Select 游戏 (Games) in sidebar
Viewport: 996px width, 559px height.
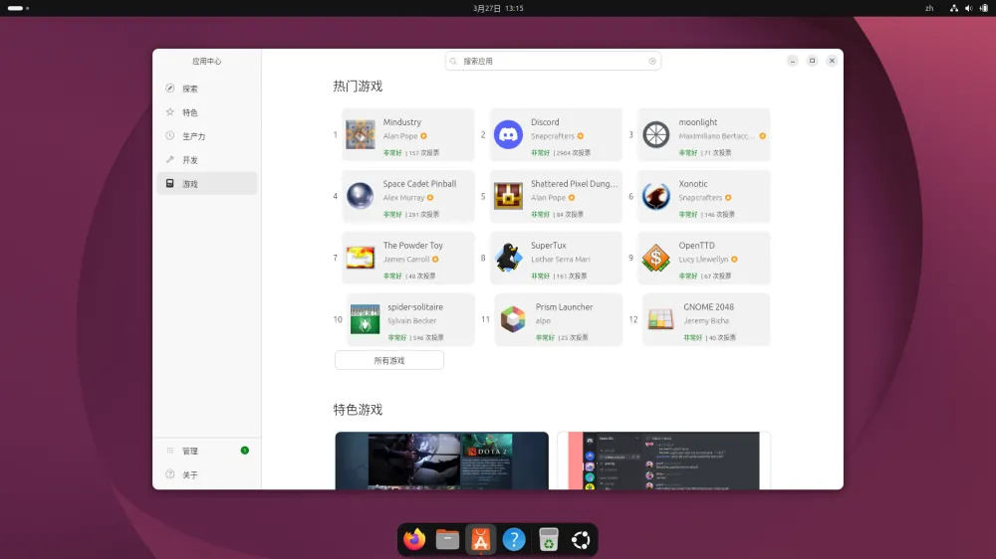[207, 183]
